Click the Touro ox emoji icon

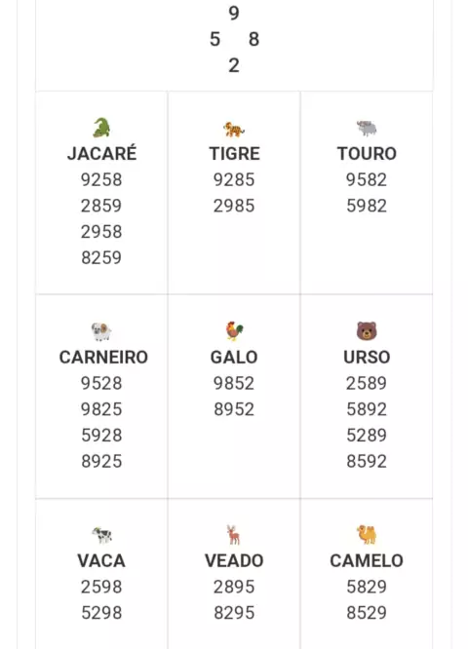(x=367, y=129)
